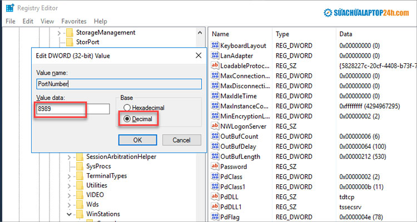Screen dimensions: 417x222
Task: Click the LanAdapter DWORD value icon
Action: (x=215, y=56)
